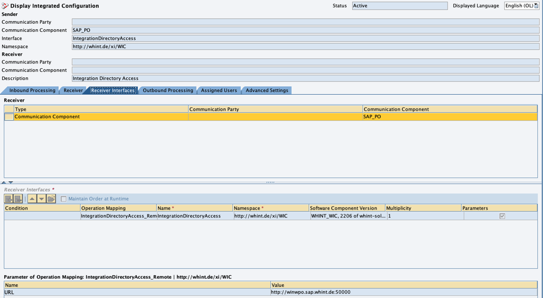543x298 pixels.
Task: Collapse the upper Receiver pane with the up arrow
Action: pos(4,182)
